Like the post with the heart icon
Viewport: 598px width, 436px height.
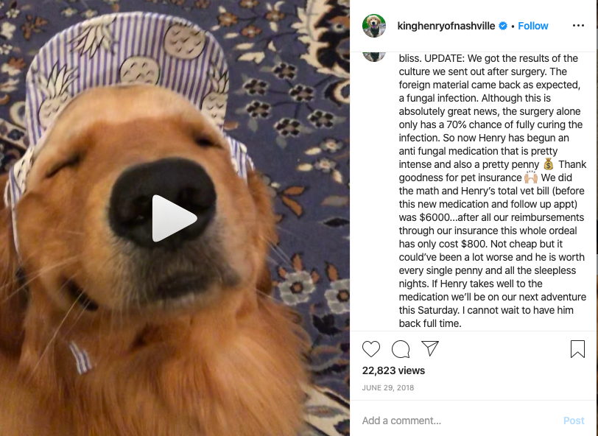click(371, 348)
